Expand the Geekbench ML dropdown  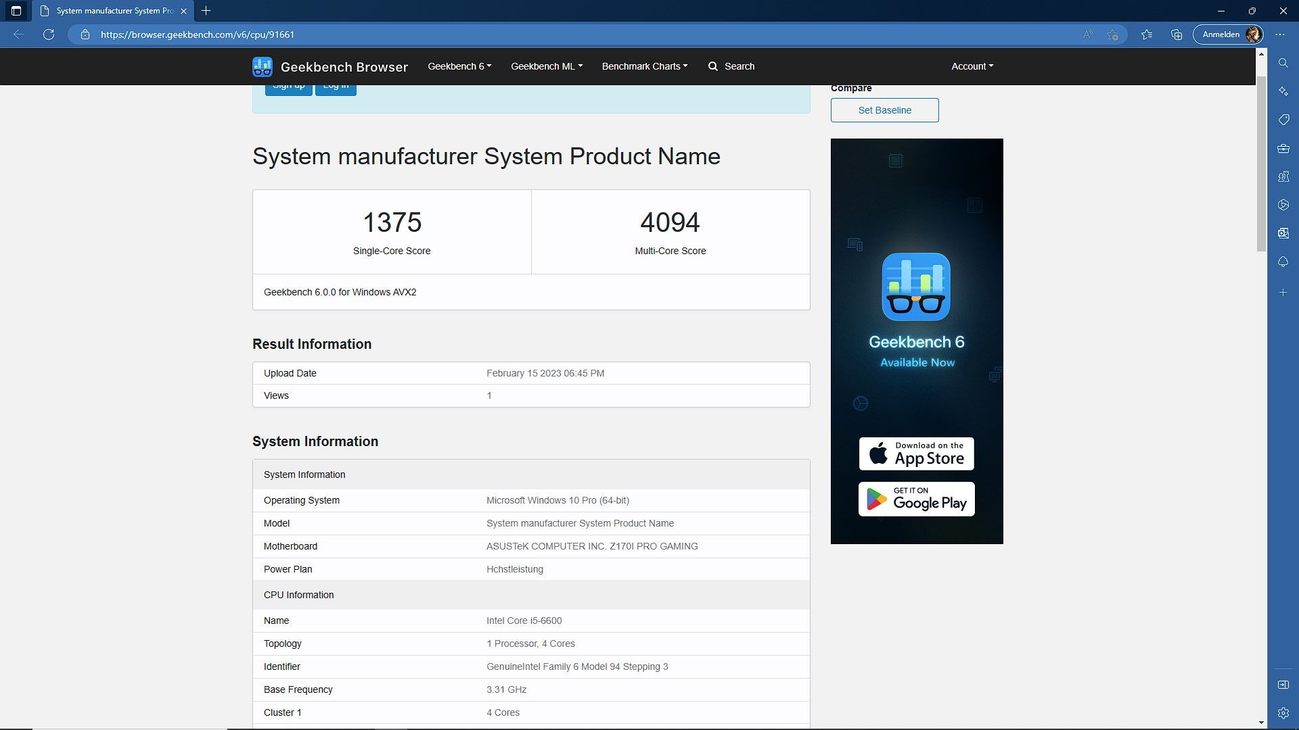tap(546, 66)
